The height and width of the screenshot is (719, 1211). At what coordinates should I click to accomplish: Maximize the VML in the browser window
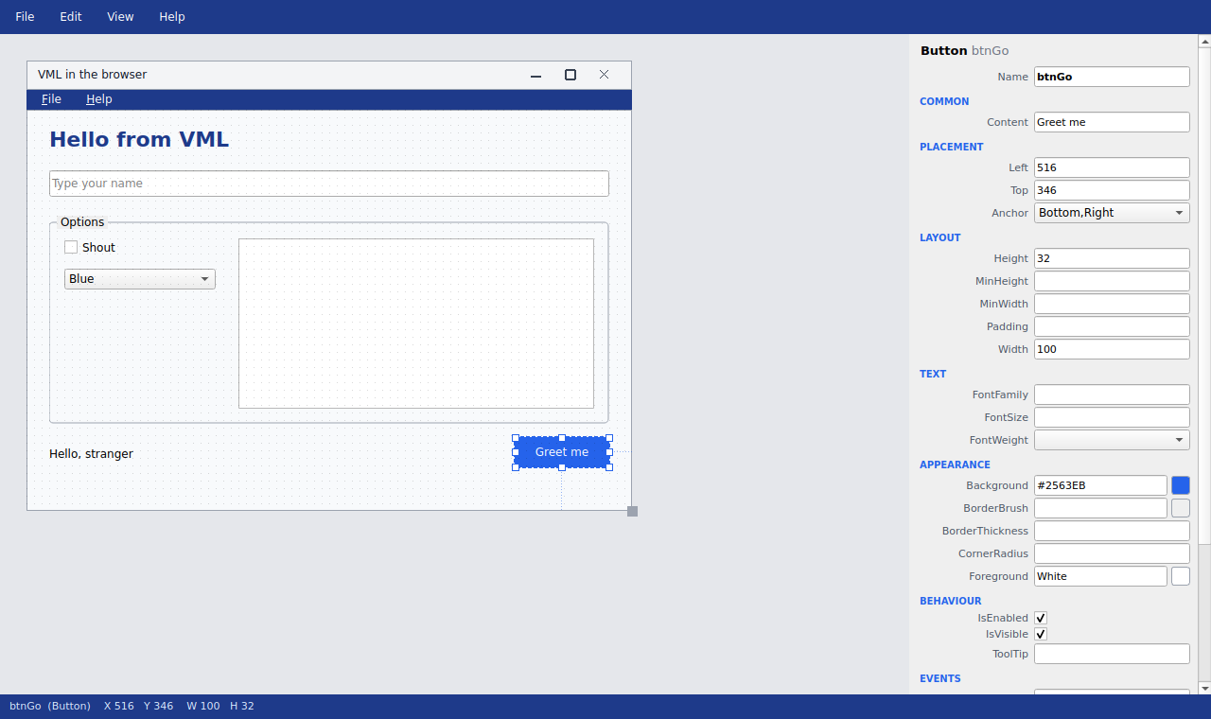570,75
